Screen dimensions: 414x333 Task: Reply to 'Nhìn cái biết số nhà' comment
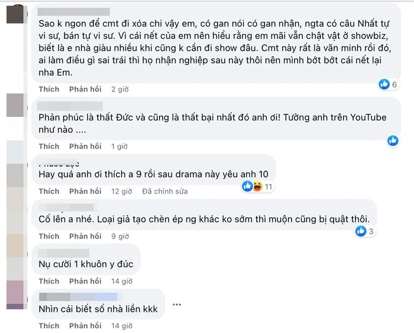85,326
